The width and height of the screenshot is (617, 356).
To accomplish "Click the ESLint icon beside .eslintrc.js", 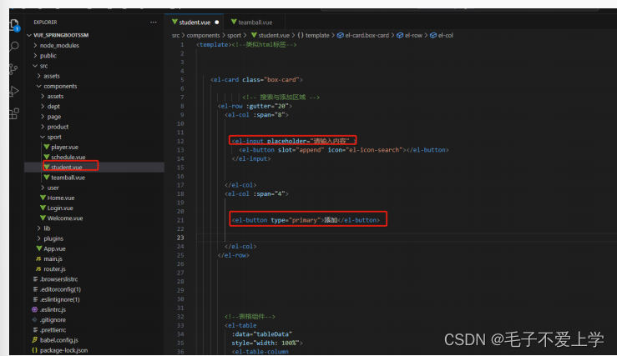I will (x=34, y=309).
